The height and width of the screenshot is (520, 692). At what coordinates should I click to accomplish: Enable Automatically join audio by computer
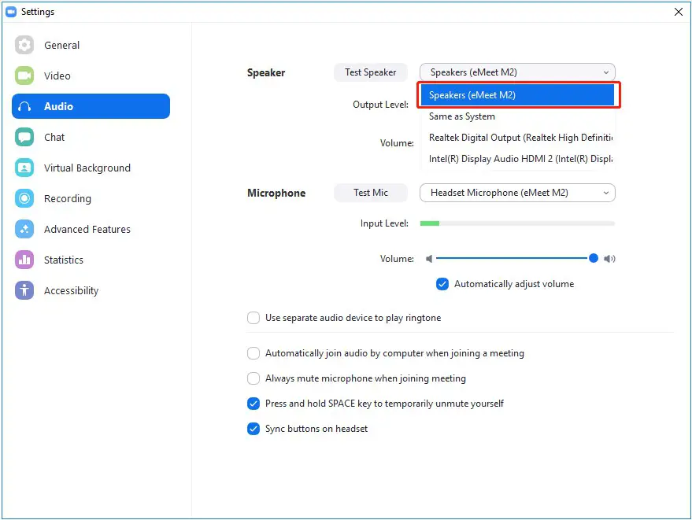click(253, 353)
